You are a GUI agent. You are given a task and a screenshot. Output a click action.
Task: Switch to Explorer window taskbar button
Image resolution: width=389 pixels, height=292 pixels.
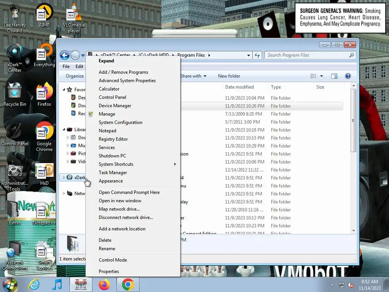pos(81,284)
